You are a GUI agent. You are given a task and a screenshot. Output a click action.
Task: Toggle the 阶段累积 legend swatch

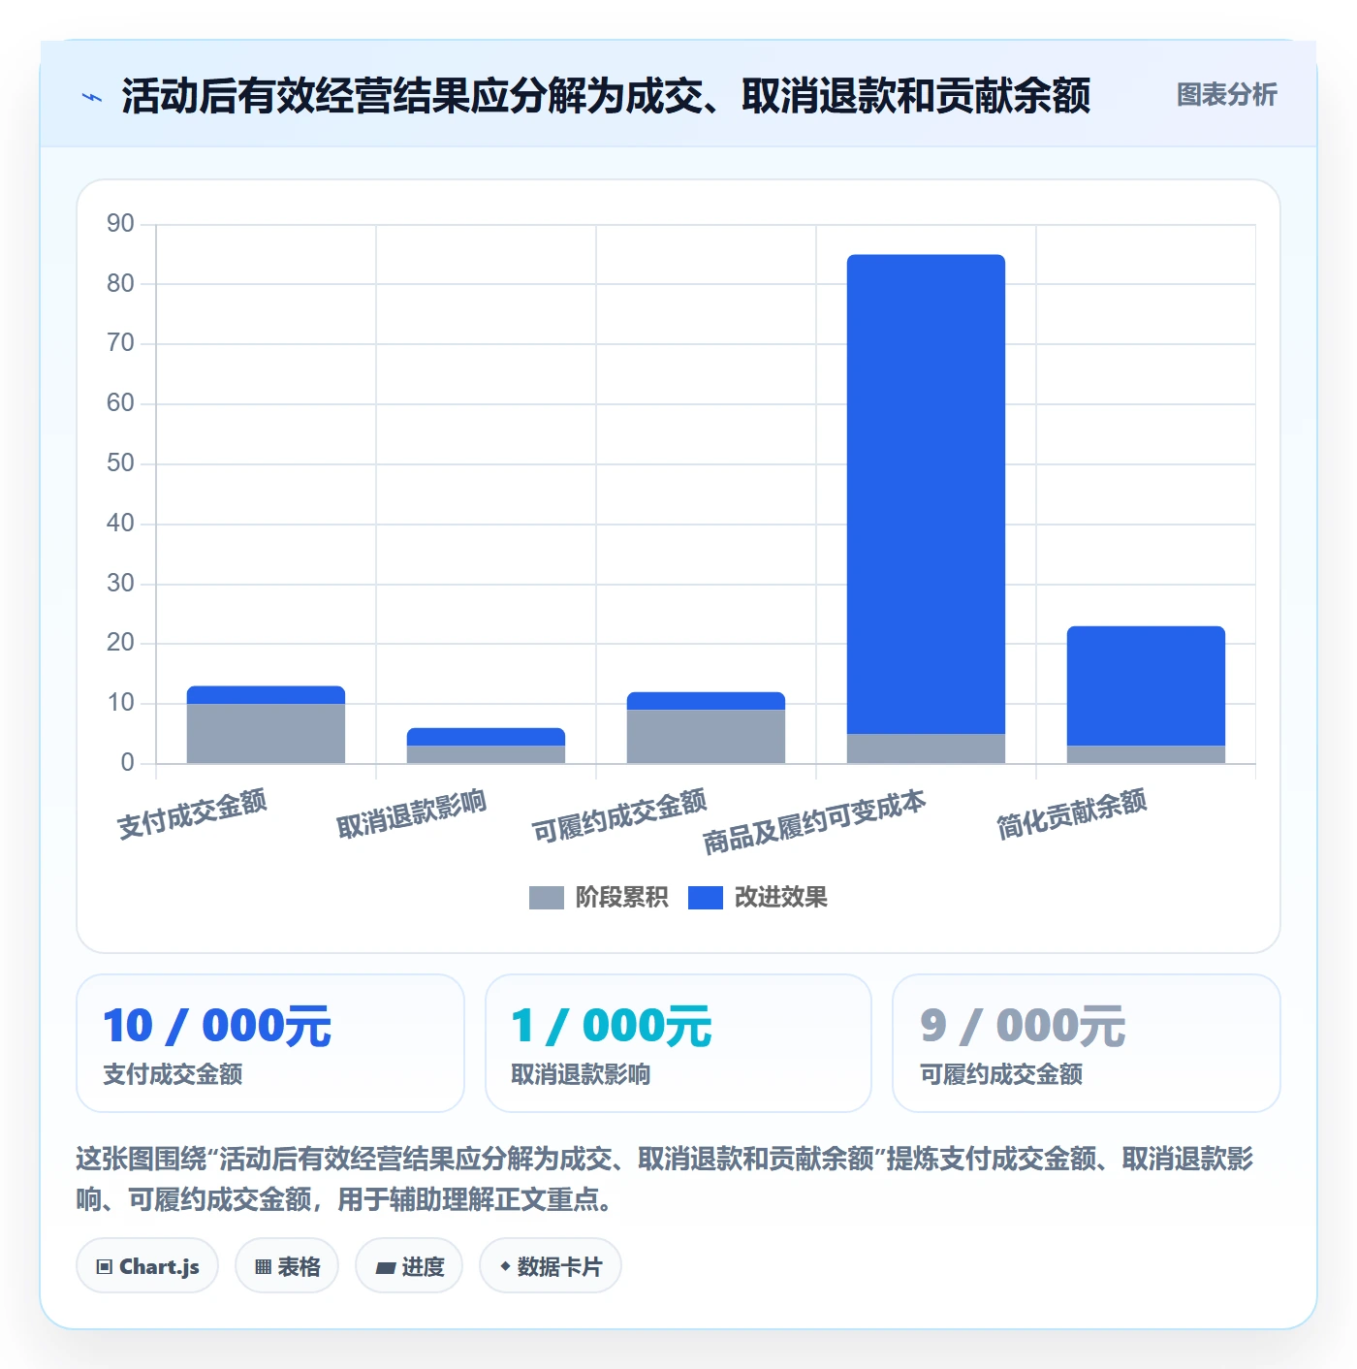coord(546,898)
